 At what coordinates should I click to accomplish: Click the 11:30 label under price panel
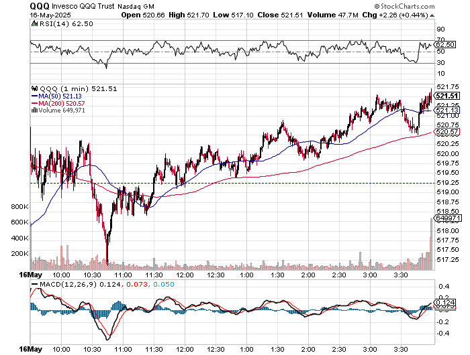tap(154, 275)
